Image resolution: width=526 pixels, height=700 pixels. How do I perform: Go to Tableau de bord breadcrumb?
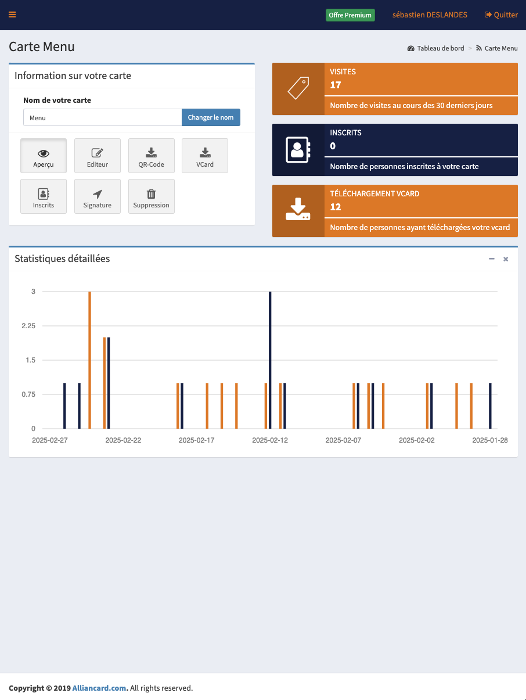click(436, 48)
